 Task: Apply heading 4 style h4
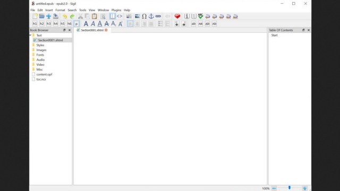point(55,24)
